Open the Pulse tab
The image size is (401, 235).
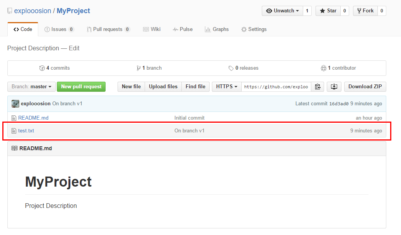point(183,29)
